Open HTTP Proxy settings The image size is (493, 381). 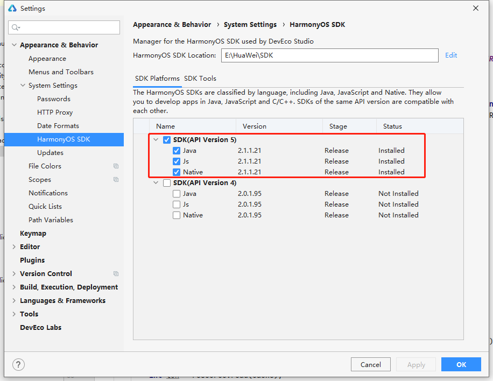coord(55,112)
